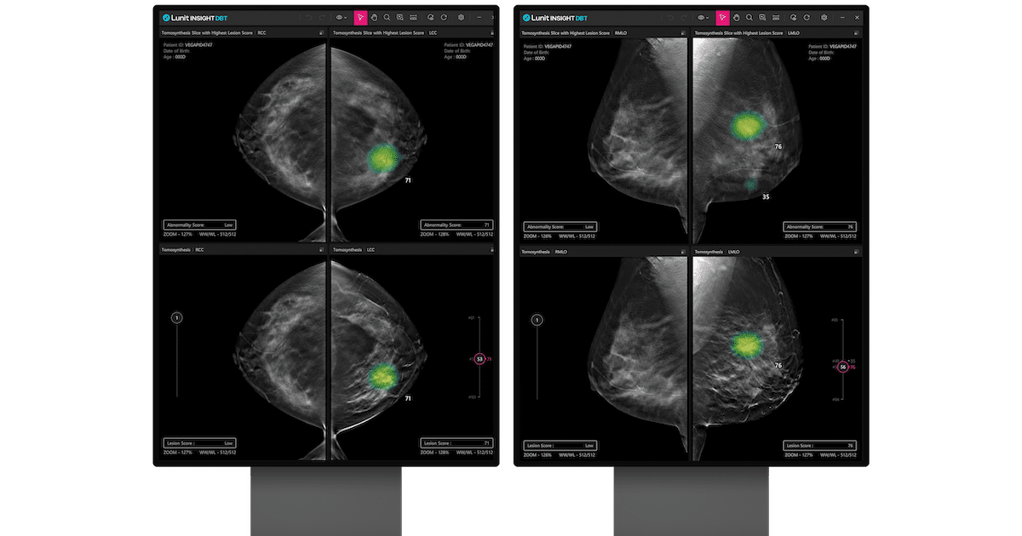Click the counterclockwise rotate icon
Screen dimensions: 1022x536
point(430,17)
